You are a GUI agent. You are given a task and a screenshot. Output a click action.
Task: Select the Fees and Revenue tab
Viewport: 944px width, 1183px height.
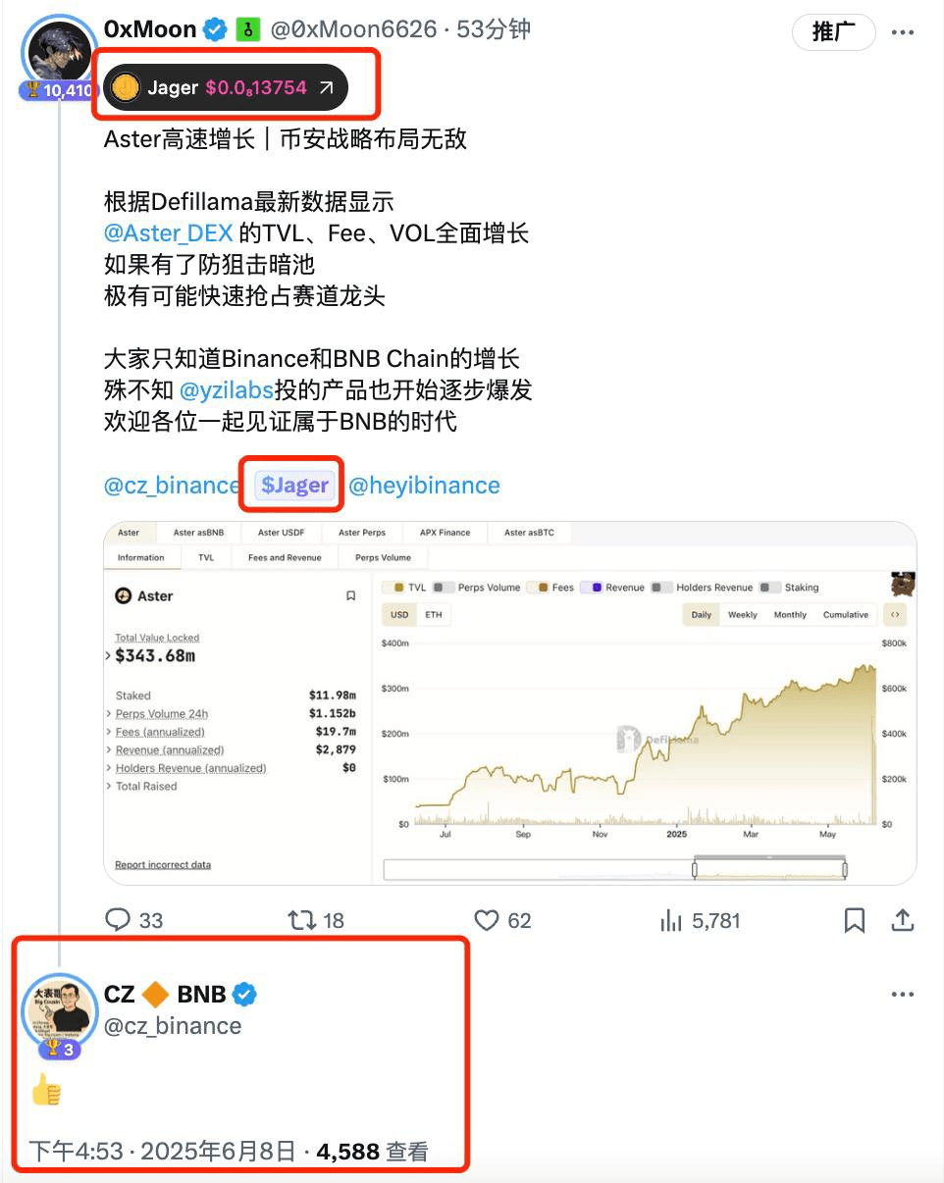pos(285,557)
